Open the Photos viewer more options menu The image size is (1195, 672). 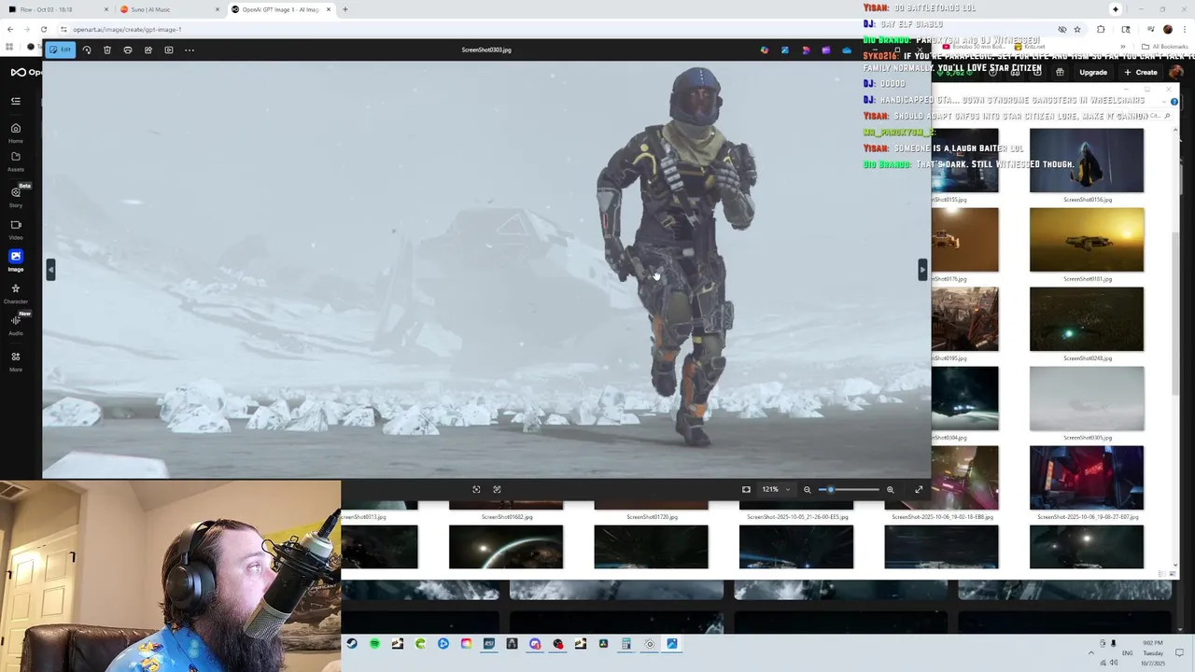pyautogui.click(x=190, y=49)
